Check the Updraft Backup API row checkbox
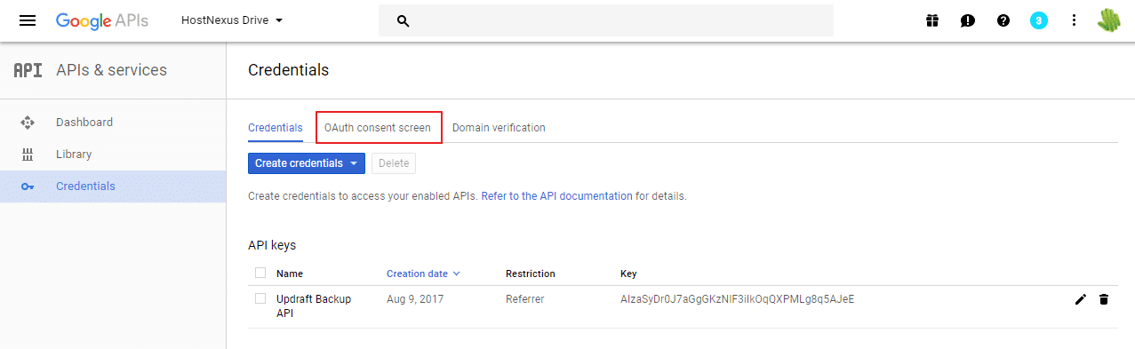This screenshot has height=349, width=1135. (x=260, y=298)
